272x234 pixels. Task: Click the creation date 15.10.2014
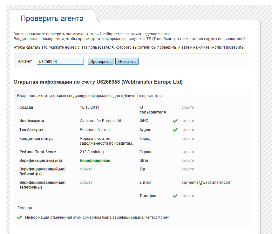(90, 107)
